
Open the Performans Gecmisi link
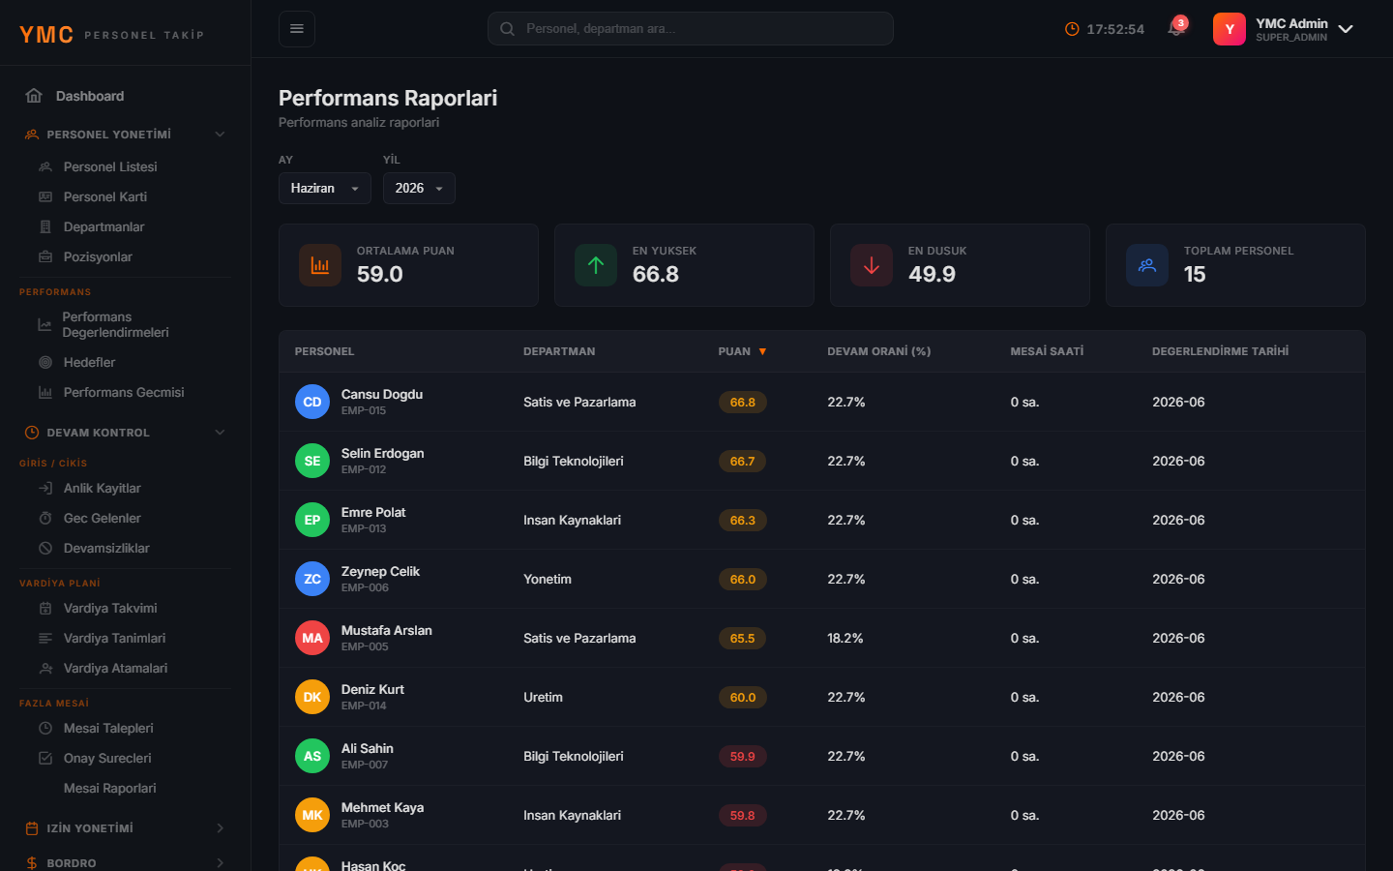pos(124,392)
